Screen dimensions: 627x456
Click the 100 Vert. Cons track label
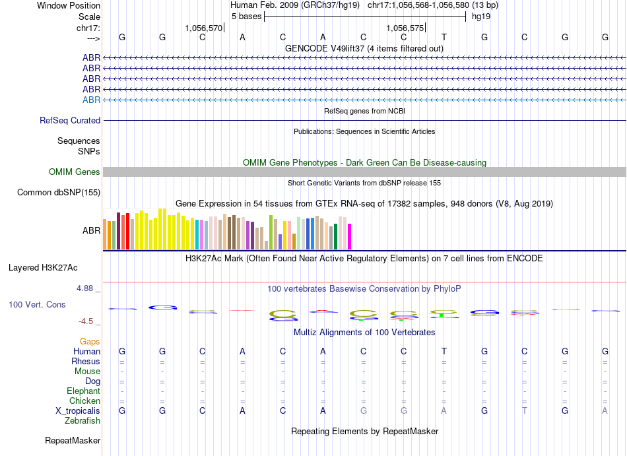37,304
